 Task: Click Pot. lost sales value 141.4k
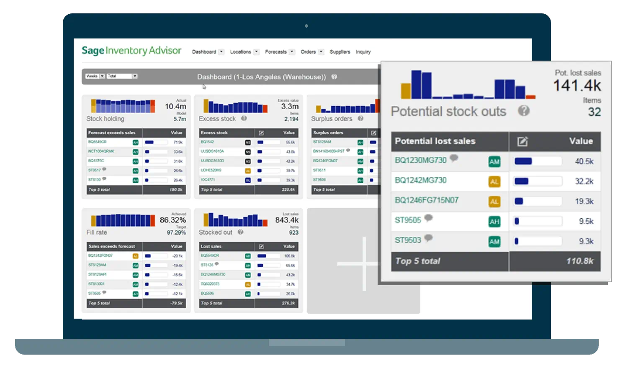(577, 86)
